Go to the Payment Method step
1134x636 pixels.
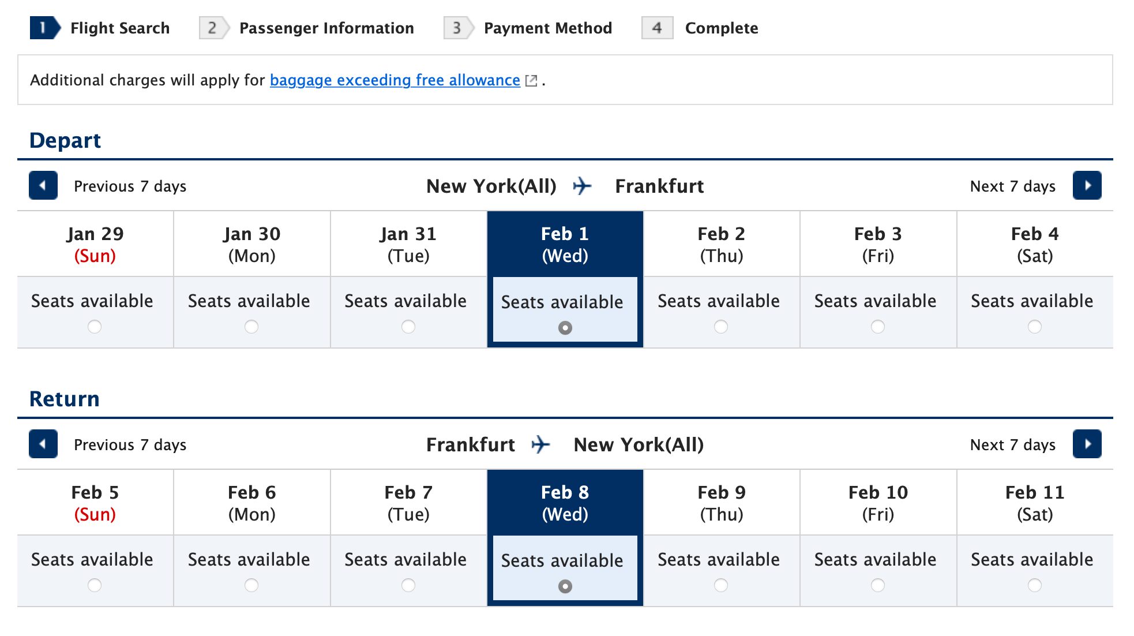(547, 28)
